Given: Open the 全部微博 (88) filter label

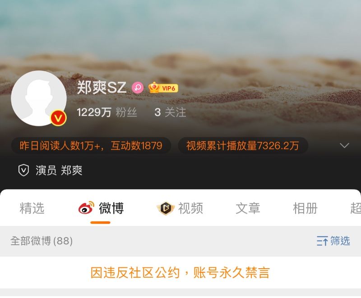Looking at the screenshot, I should 42,241.
